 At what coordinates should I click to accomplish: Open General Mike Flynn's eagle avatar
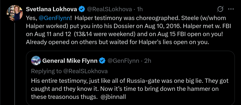tap(36, 61)
